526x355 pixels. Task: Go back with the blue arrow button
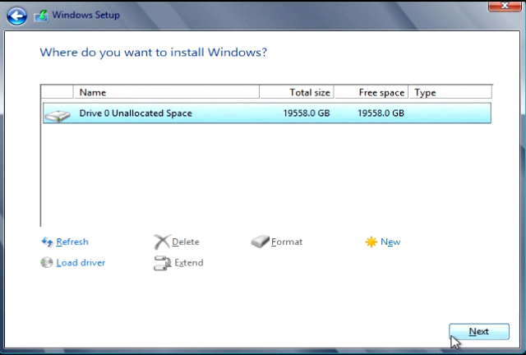coord(16,16)
